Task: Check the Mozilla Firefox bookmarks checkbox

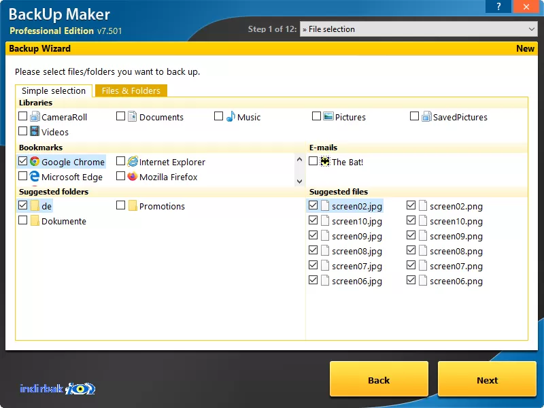Action: (120, 176)
